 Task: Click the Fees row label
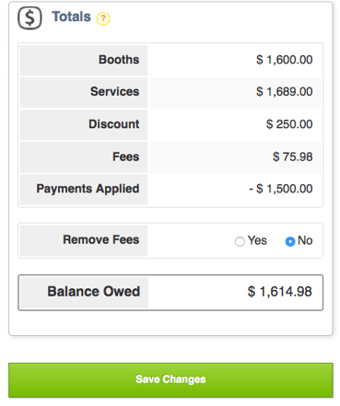126,157
